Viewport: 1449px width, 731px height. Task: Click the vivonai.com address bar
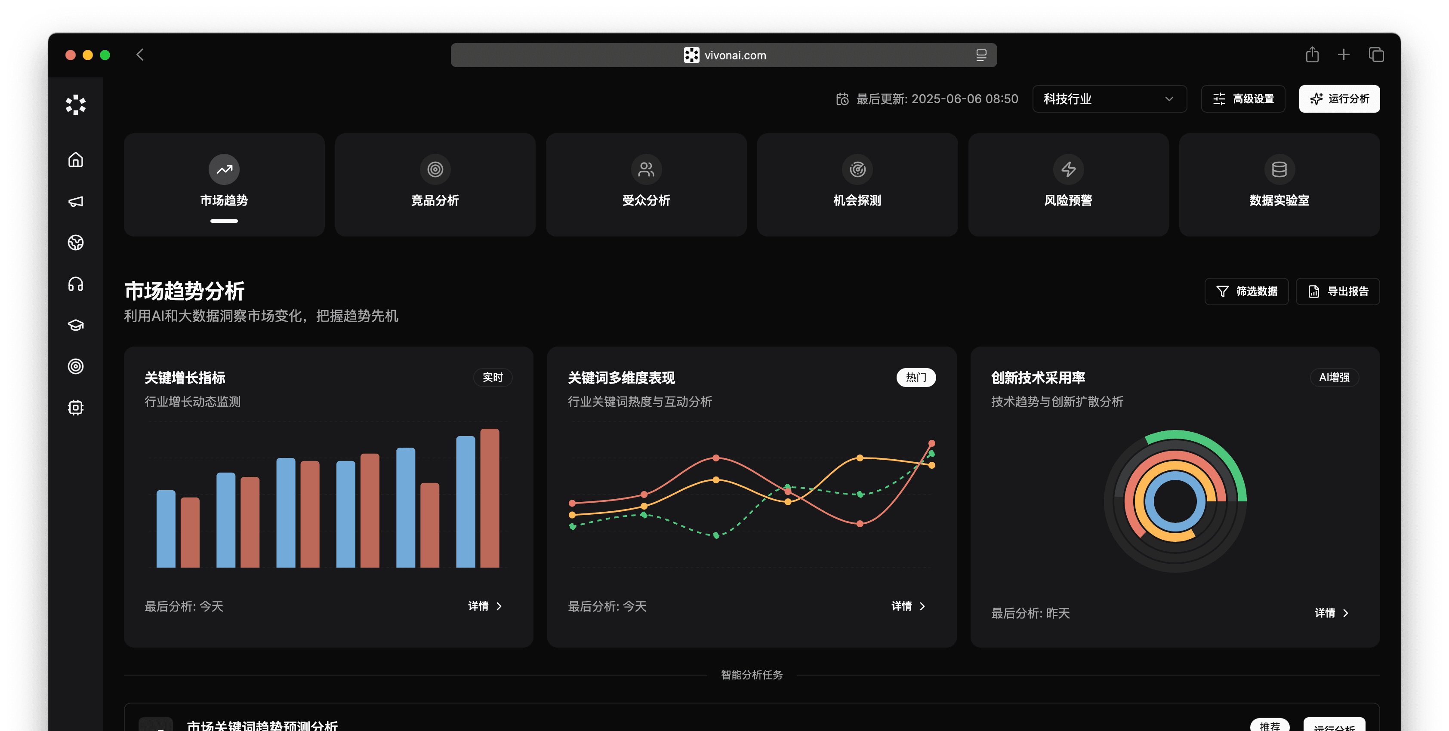click(723, 55)
